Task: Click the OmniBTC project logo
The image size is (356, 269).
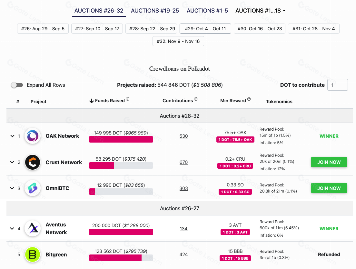Action: tap(32, 188)
